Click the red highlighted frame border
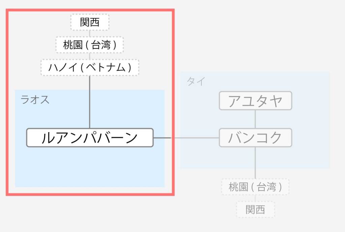The width and height of the screenshot is (345, 232). pyautogui.click(x=90, y=10)
